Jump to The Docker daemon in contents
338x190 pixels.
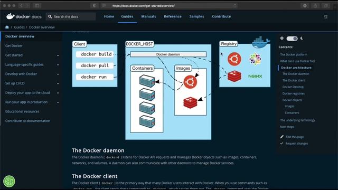[x=296, y=74]
